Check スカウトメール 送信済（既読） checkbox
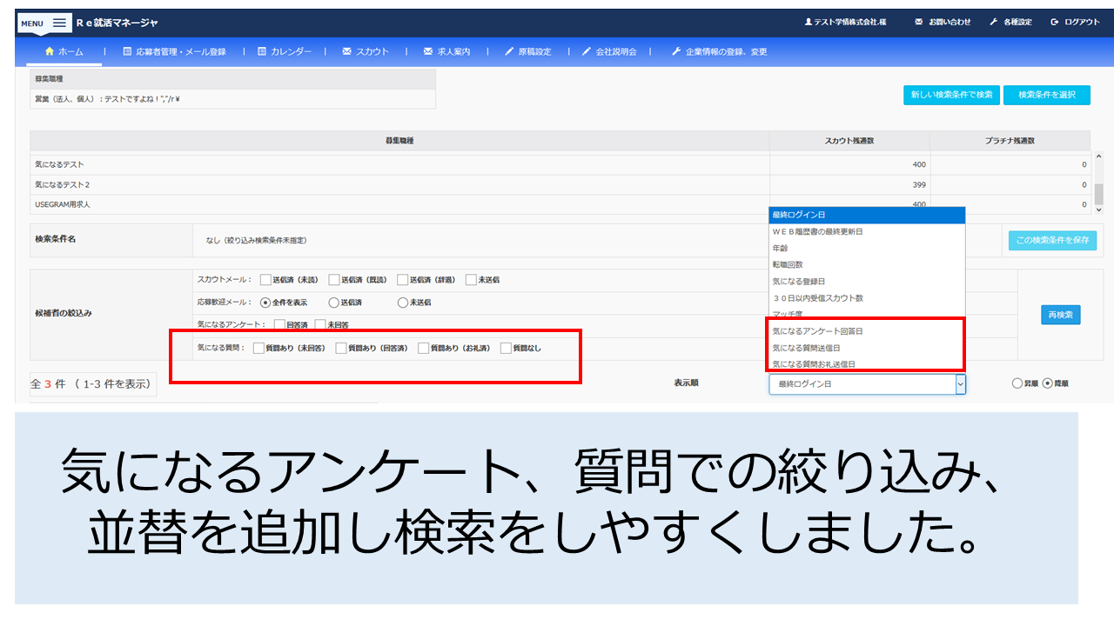Image resolution: width=1114 pixels, height=626 pixels. click(x=334, y=280)
